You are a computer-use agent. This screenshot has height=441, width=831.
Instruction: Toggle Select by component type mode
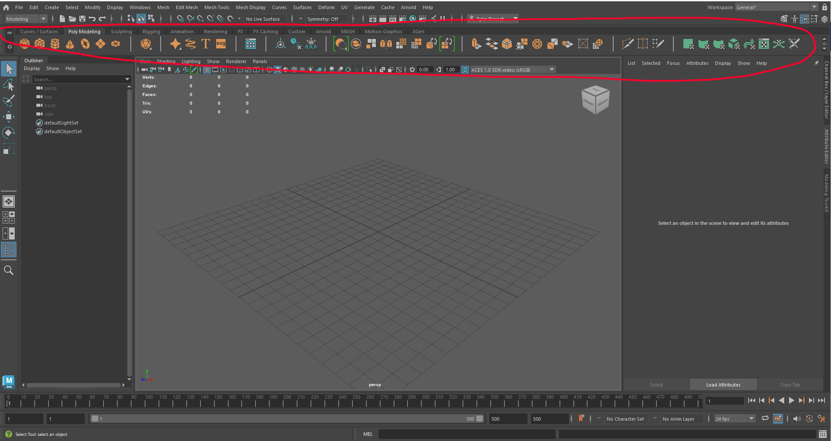151,19
